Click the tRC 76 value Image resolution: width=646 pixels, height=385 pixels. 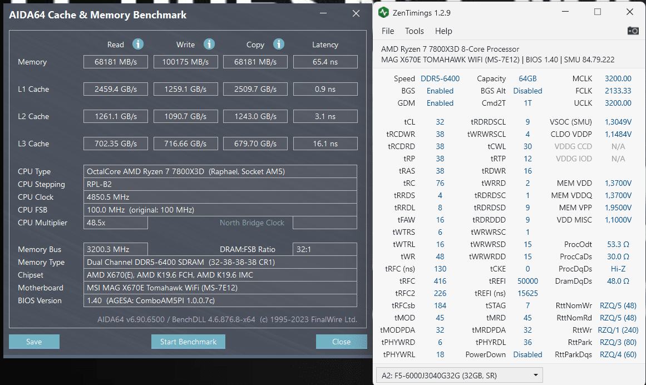click(440, 183)
